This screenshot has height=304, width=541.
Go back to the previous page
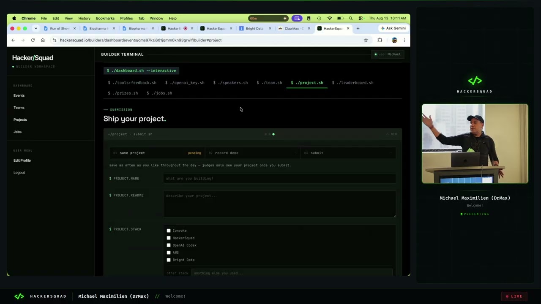tap(13, 40)
